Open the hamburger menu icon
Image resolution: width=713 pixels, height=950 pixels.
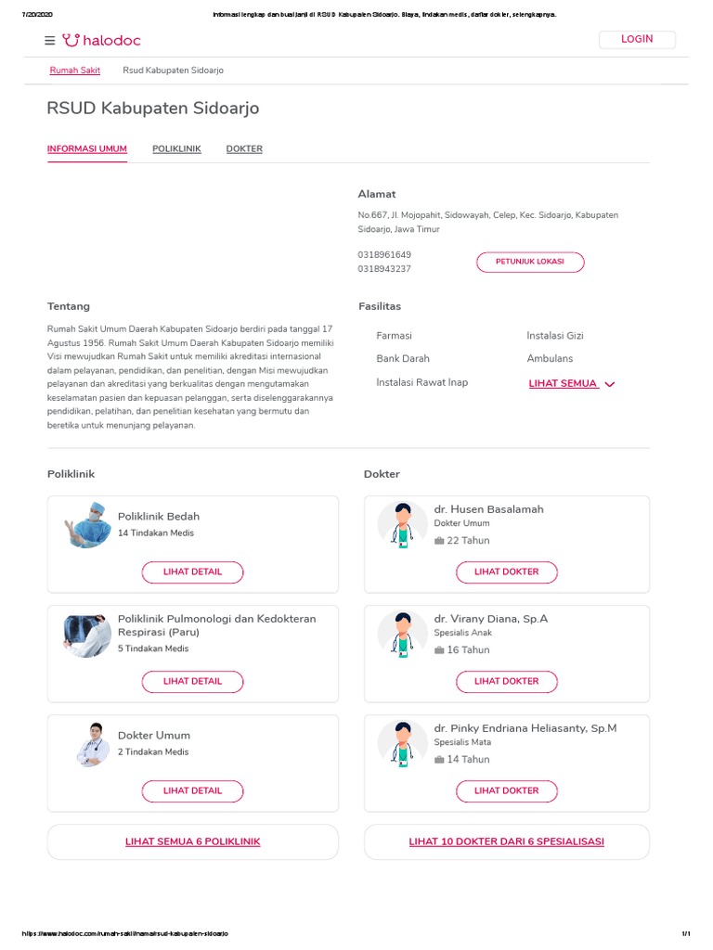49,41
